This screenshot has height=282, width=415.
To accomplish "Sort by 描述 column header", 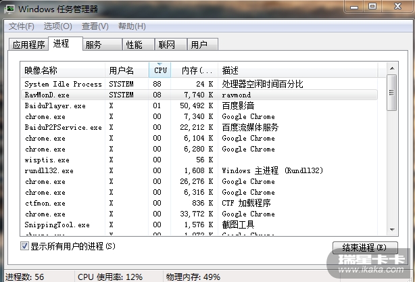I will pyautogui.click(x=298, y=70).
